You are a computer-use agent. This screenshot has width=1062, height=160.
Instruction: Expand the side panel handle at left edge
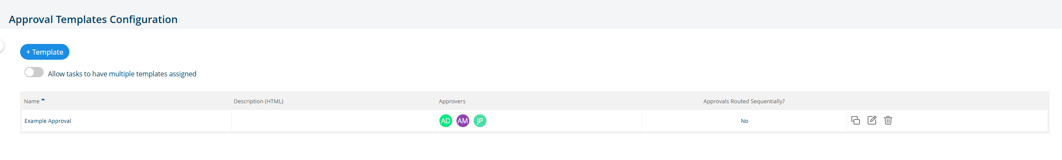coord(1,46)
